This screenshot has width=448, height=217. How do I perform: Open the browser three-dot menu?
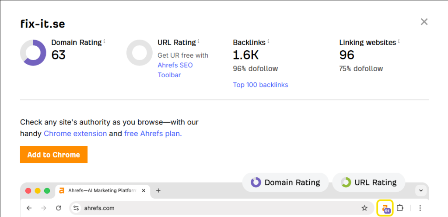pos(420,208)
